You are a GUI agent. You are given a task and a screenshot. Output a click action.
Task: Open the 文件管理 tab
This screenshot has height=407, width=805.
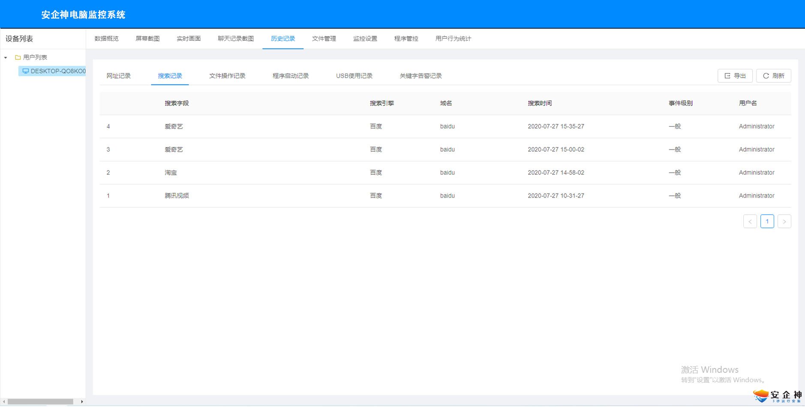324,39
